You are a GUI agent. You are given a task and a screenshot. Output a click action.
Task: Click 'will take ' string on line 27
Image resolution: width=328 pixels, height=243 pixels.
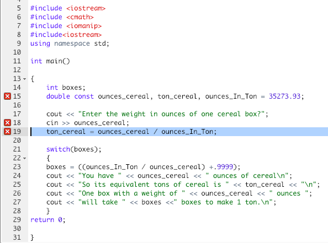click(x=102, y=202)
